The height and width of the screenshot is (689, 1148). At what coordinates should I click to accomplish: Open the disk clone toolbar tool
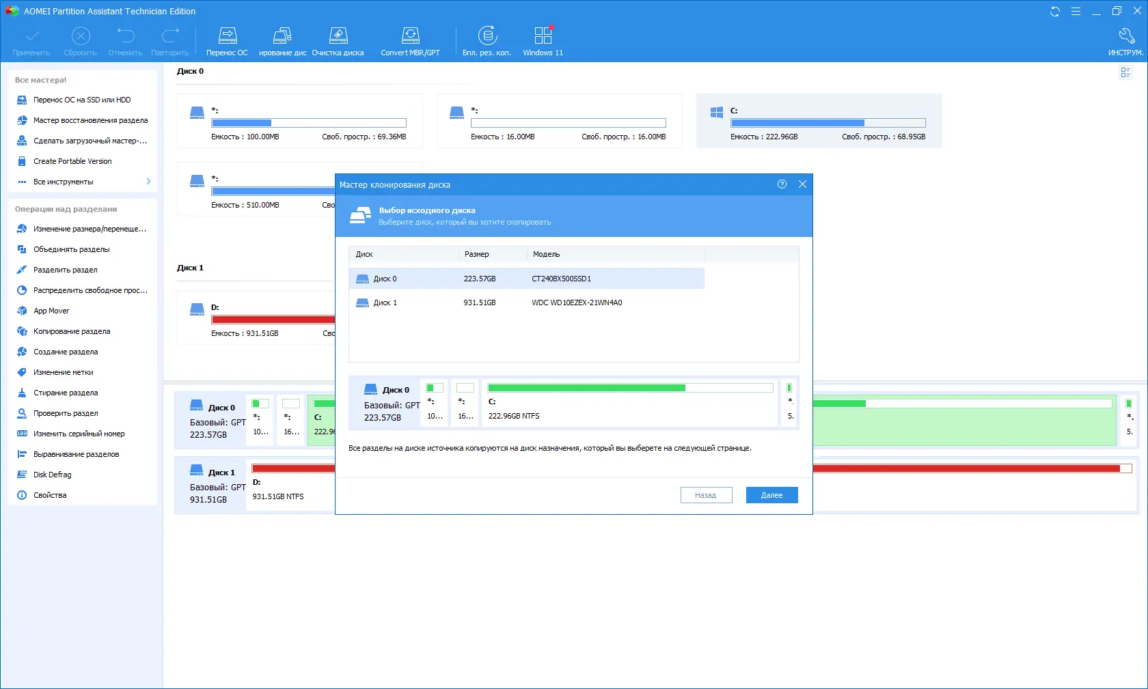point(282,42)
